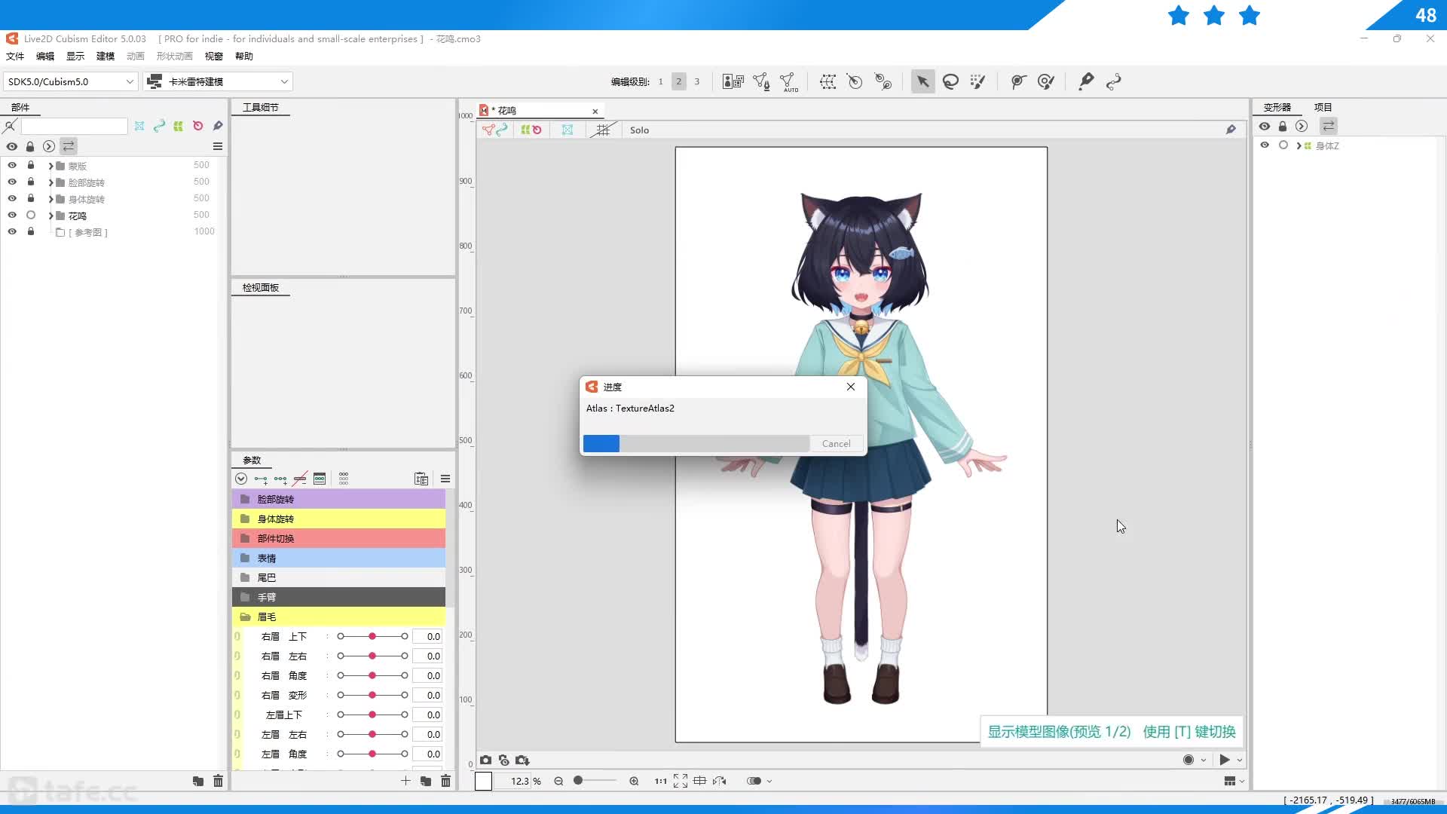Viewport: 1447px width, 814px height.
Task: Select the 表情 parameter group
Action: coord(338,558)
